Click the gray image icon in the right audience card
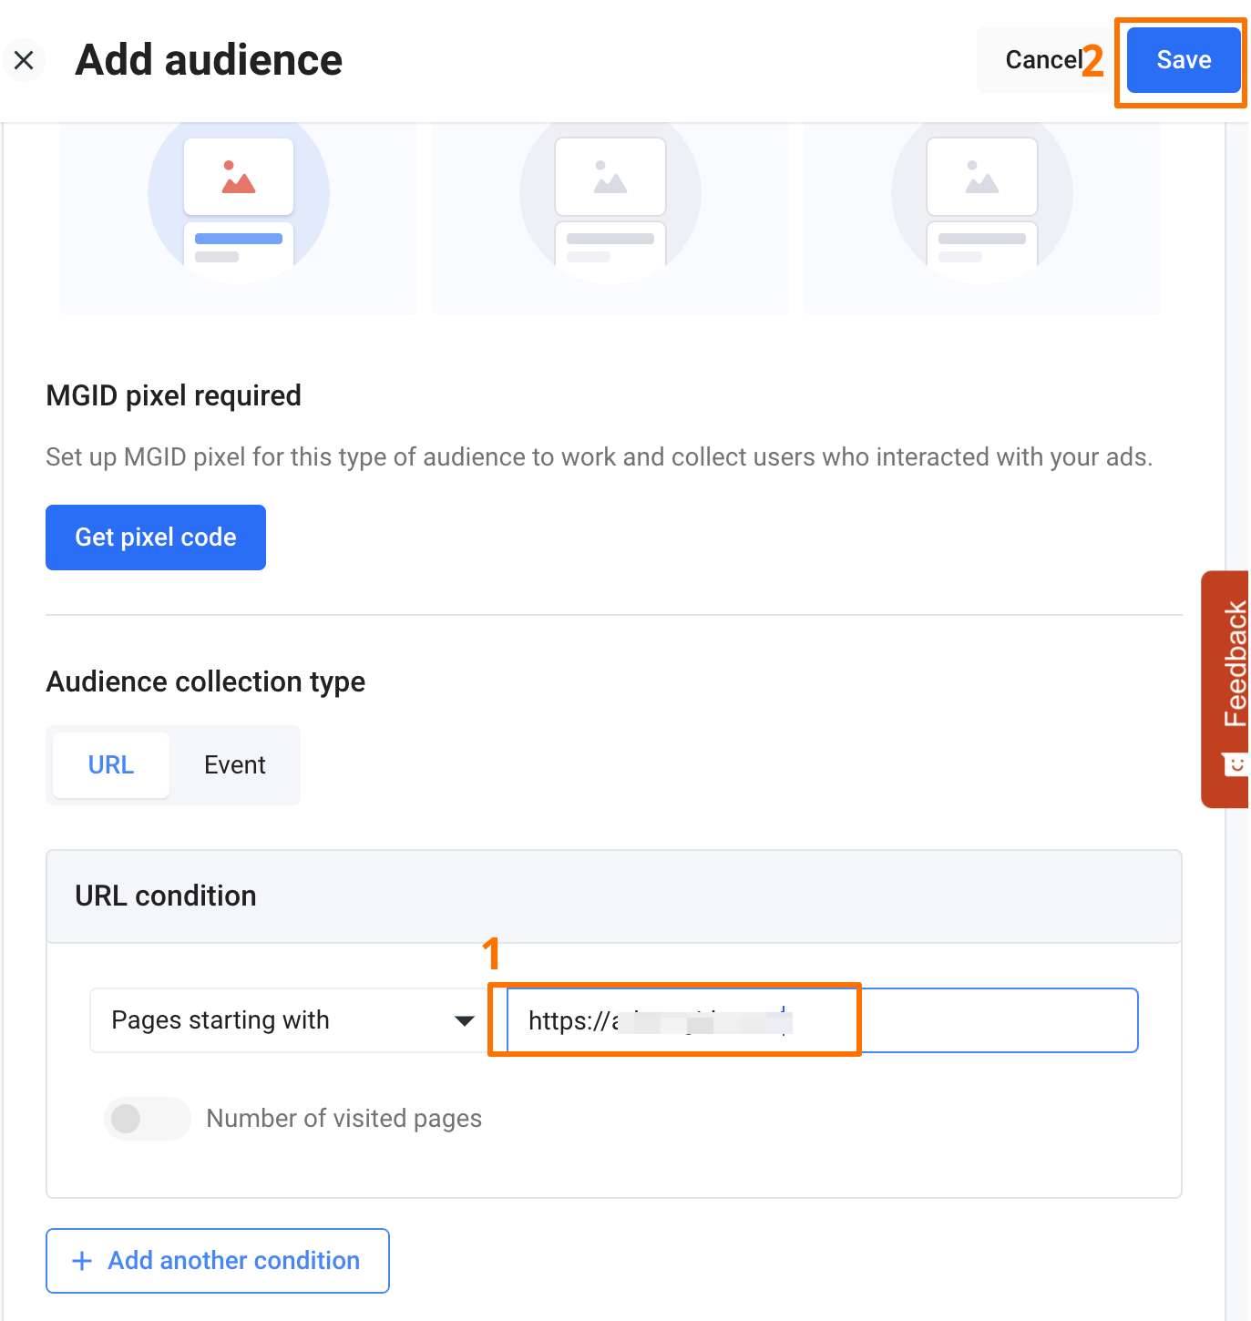The width and height of the screenshot is (1251, 1321). 981,177
